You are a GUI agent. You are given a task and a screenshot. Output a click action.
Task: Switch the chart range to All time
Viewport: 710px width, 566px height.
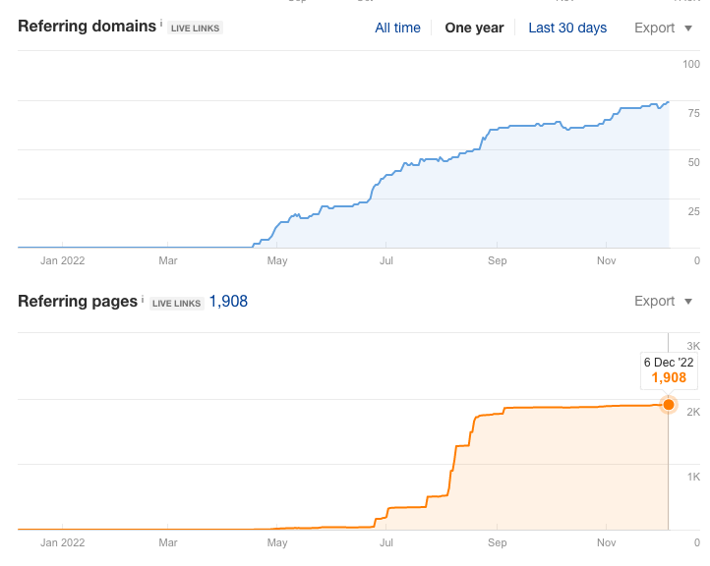tap(397, 28)
